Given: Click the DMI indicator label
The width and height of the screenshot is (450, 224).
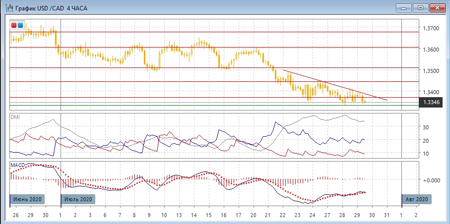Looking at the screenshot, I should (x=16, y=117).
